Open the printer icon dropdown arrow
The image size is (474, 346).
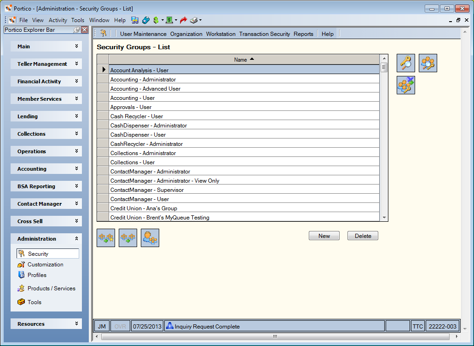pyautogui.click(x=200, y=20)
